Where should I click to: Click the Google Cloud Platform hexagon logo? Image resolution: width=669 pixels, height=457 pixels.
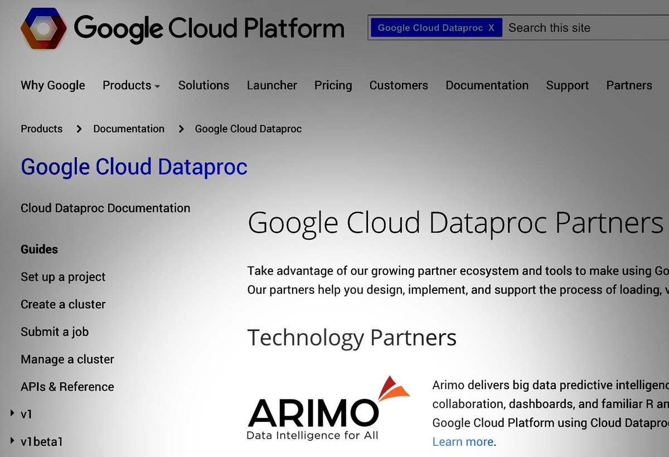click(x=43, y=27)
